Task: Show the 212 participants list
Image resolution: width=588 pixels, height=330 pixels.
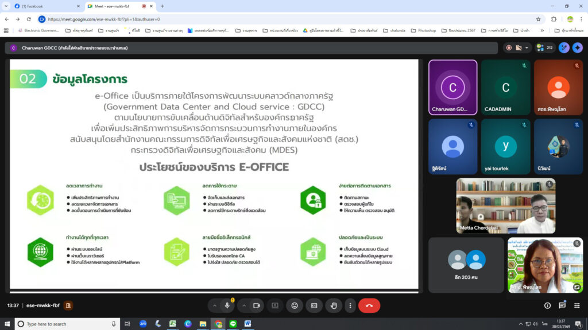Action: tap(544, 48)
